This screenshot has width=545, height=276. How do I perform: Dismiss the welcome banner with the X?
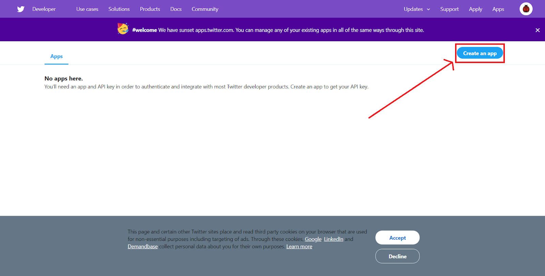click(x=538, y=30)
